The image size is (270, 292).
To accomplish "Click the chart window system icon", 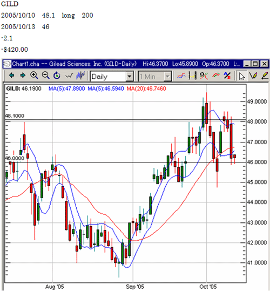I will [x=7, y=64].
